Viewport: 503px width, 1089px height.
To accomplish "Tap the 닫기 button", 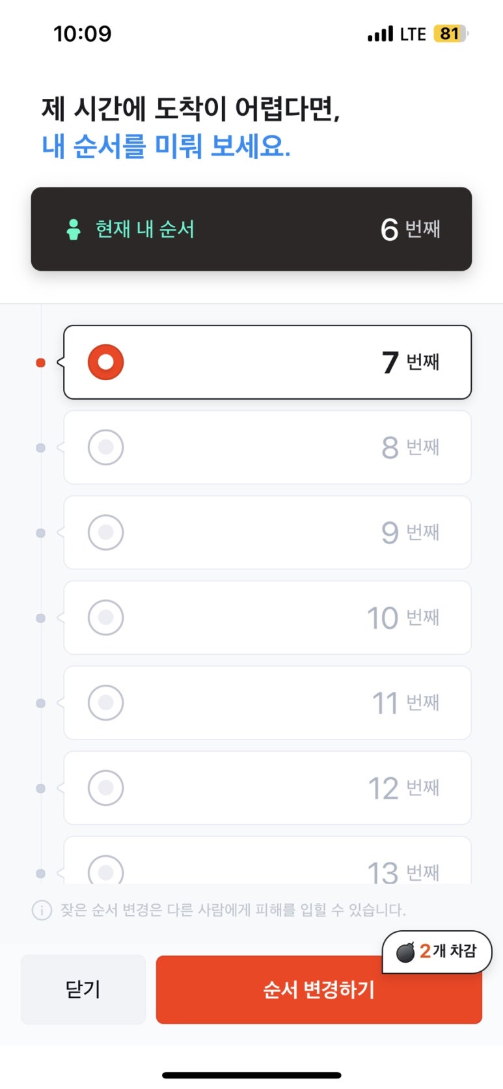I will [x=83, y=989].
